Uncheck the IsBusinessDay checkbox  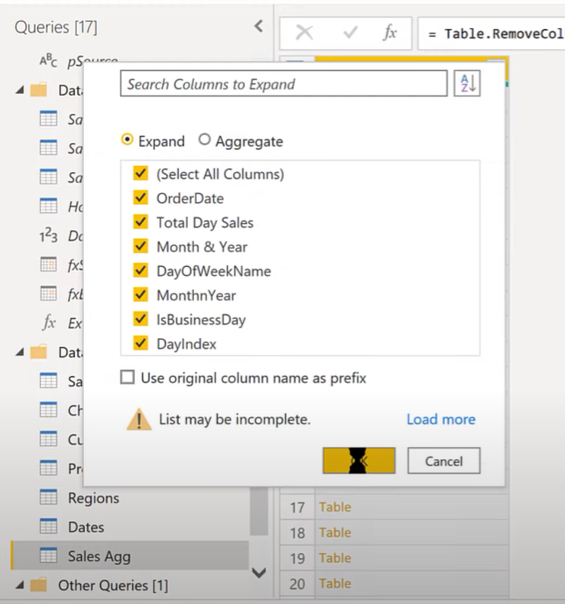tap(140, 319)
